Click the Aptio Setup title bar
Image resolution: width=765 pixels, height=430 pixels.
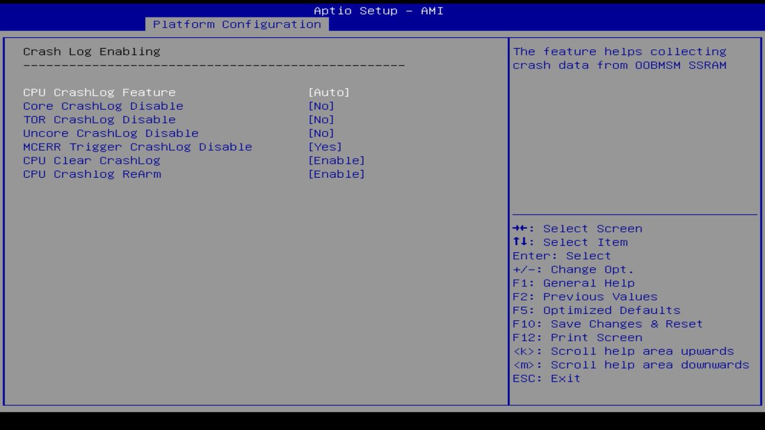378,11
